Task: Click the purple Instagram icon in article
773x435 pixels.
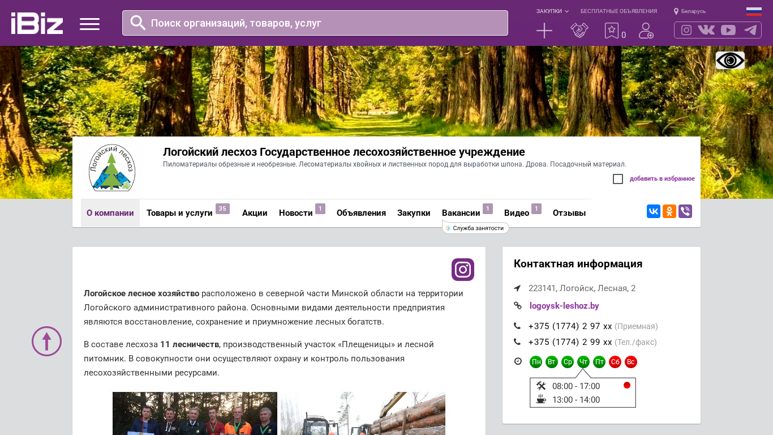Action: pos(462,270)
